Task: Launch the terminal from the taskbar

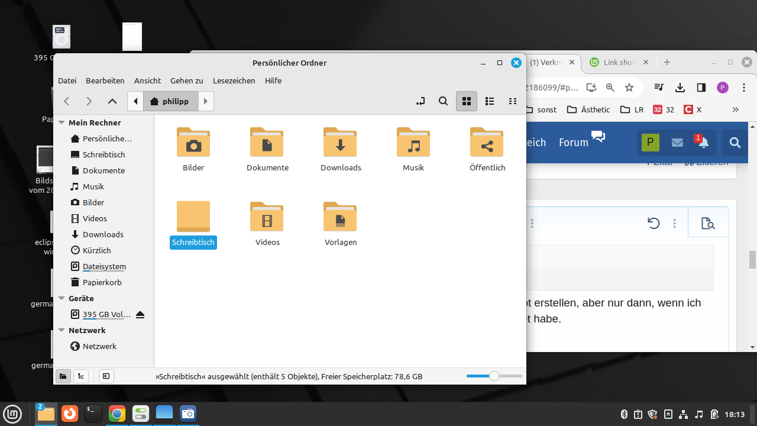Action: [x=93, y=414]
